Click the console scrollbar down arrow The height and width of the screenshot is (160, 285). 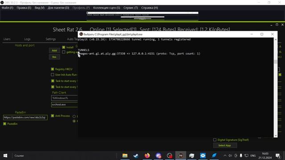coord(276,136)
